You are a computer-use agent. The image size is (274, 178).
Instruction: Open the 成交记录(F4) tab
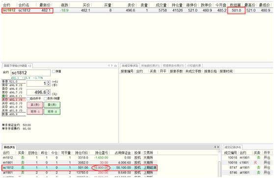(232, 147)
